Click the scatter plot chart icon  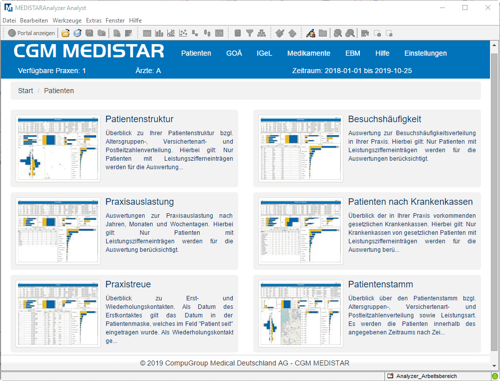pos(183,33)
